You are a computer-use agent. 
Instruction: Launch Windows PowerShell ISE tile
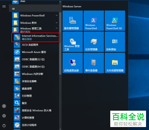click(x=115, y=21)
